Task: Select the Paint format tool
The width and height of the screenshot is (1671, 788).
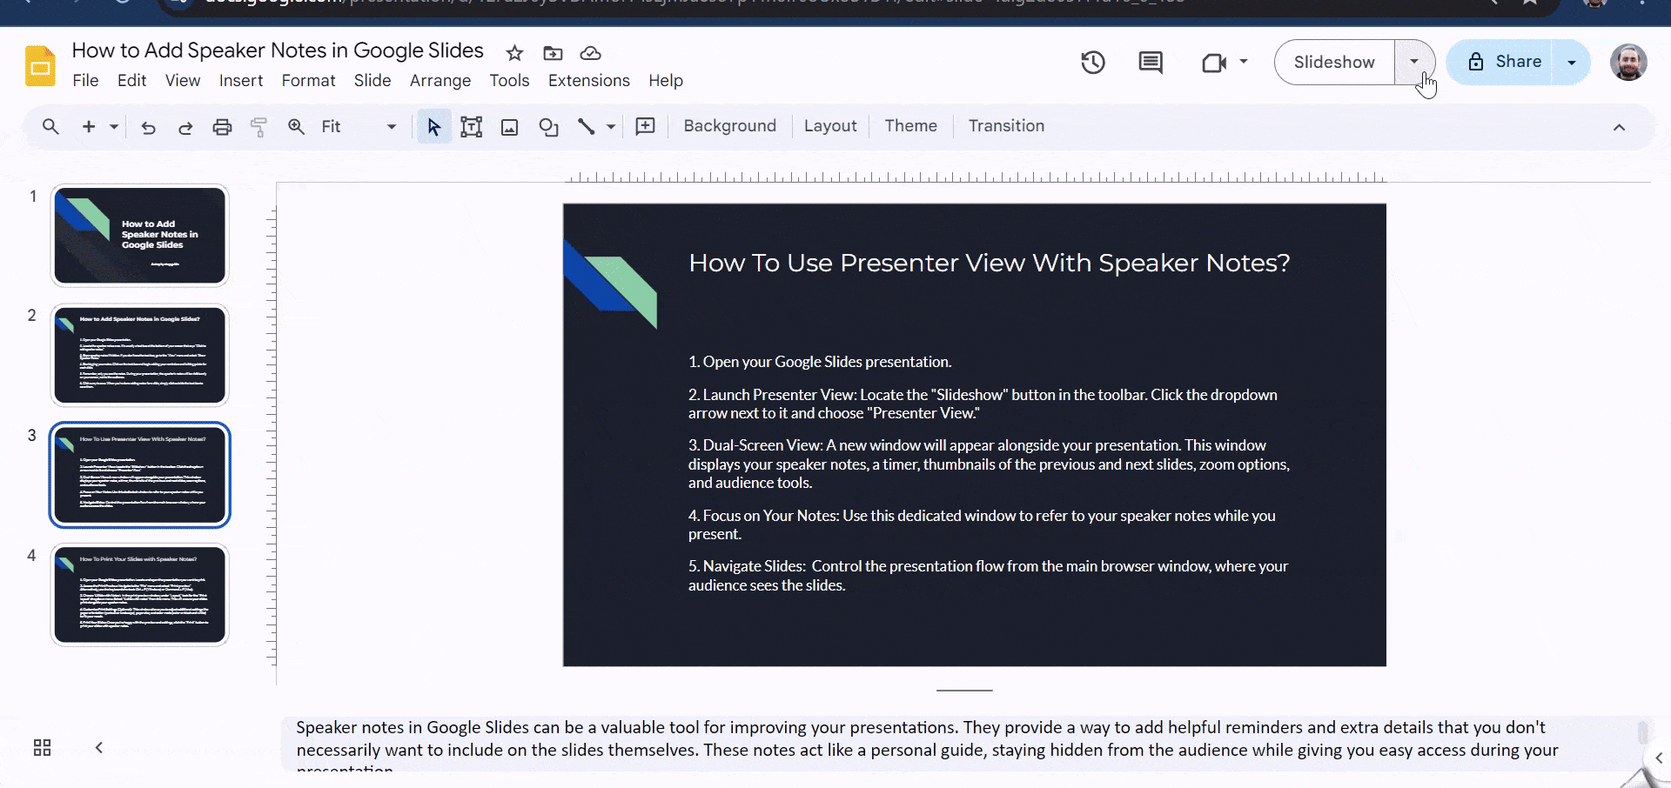Action: tap(258, 127)
